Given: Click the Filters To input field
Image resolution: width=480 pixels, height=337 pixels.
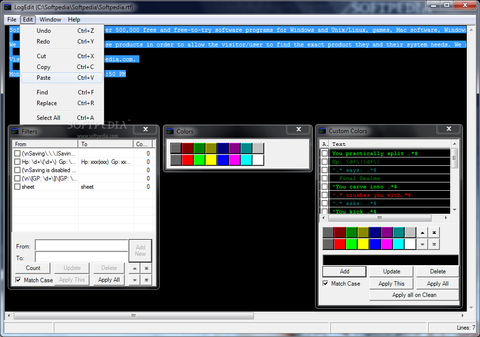Looking at the screenshot, I should (81, 257).
